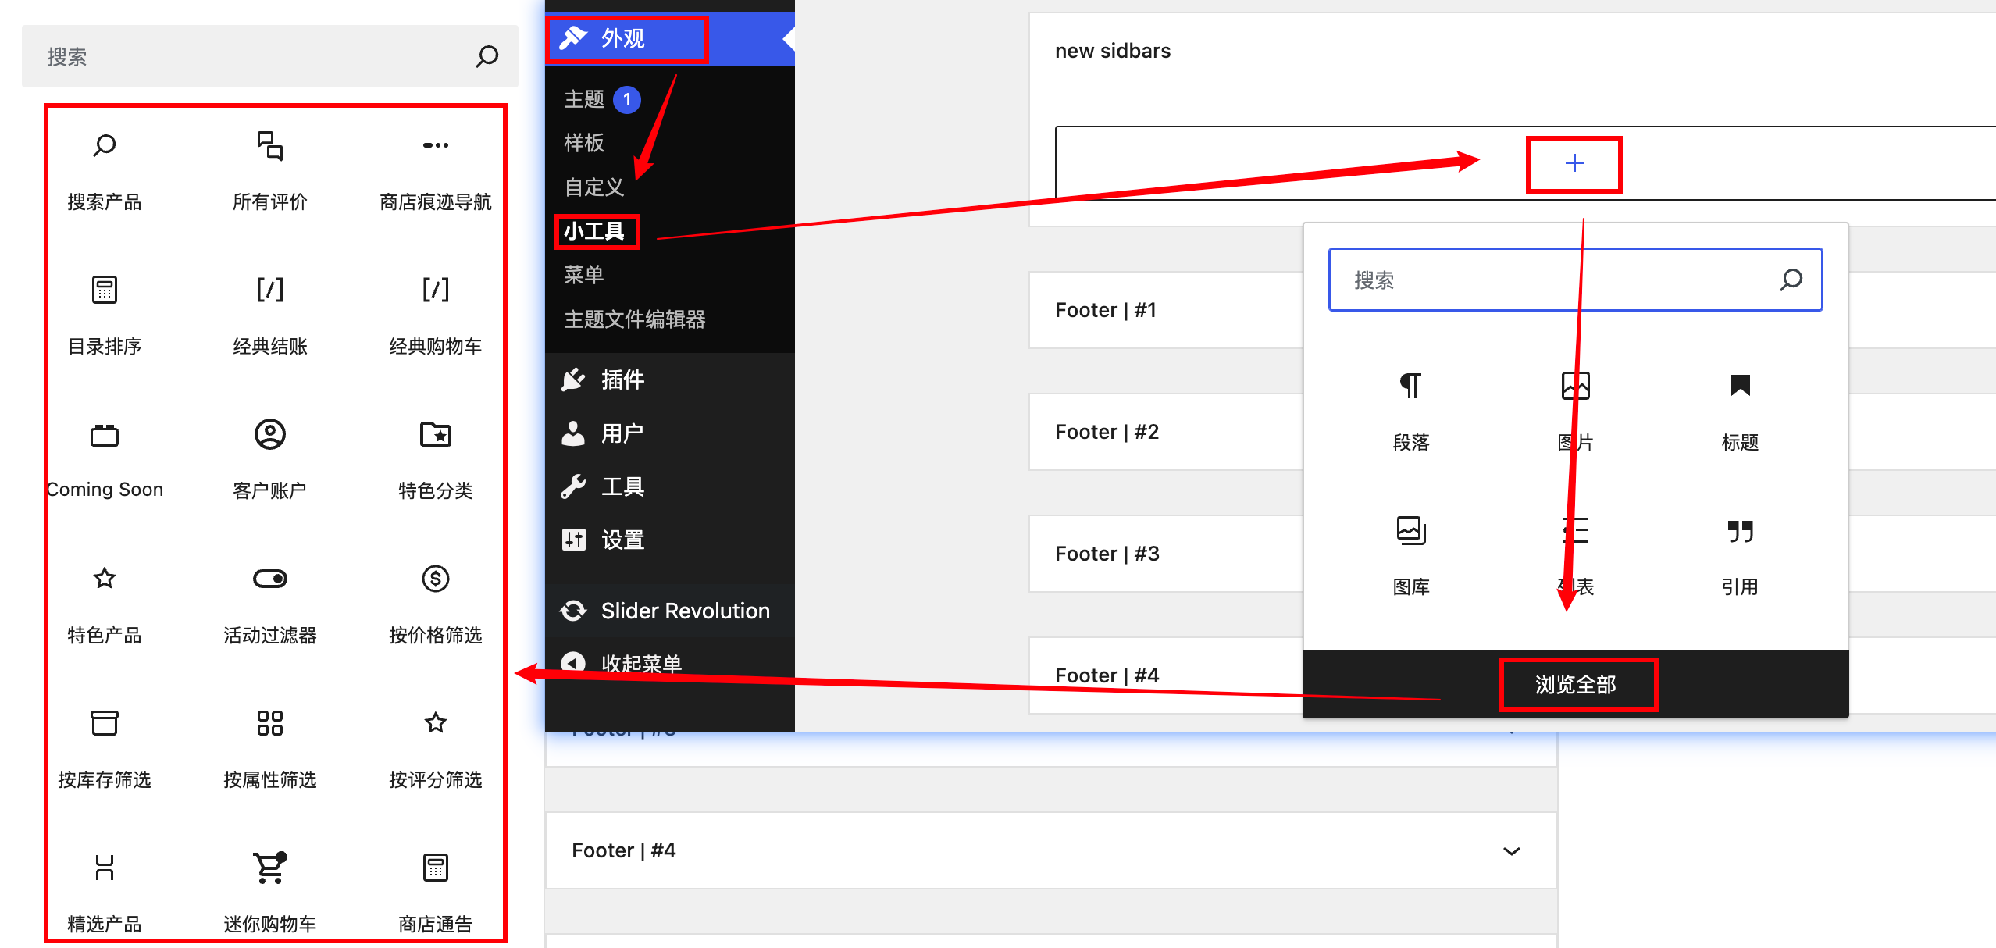Click the search magnifier in left block search
Image resolution: width=1996 pixels, height=948 pixels.
click(487, 56)
